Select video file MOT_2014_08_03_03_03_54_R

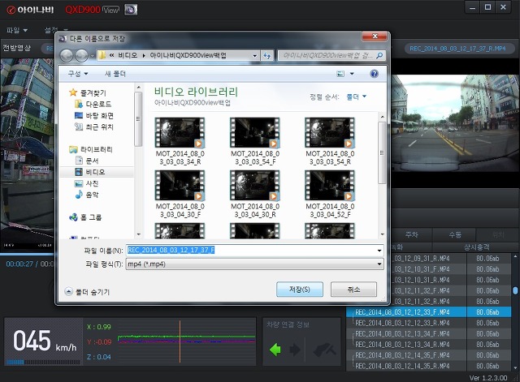330,141
